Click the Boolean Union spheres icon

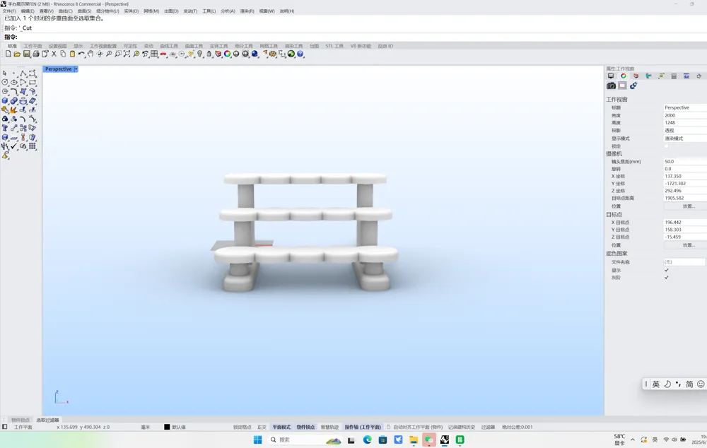(x=14, y=100)
